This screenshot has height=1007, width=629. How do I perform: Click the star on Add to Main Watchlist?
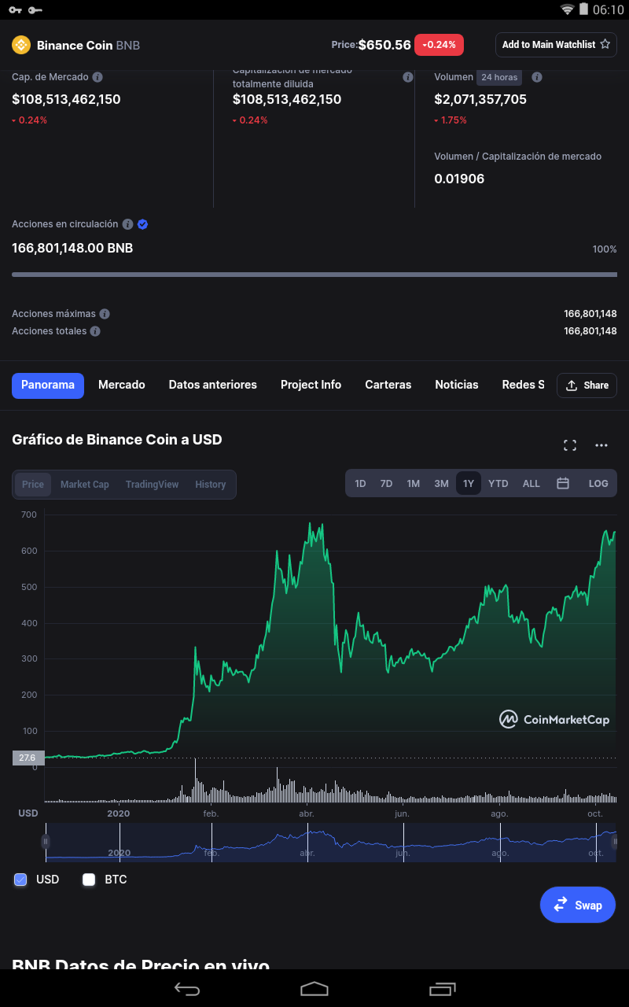(x=605, y=45)
